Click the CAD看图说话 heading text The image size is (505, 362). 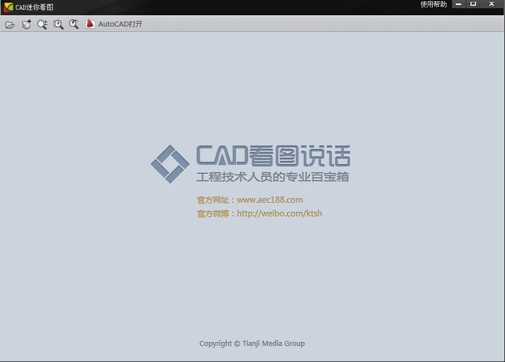click(273, 156)
